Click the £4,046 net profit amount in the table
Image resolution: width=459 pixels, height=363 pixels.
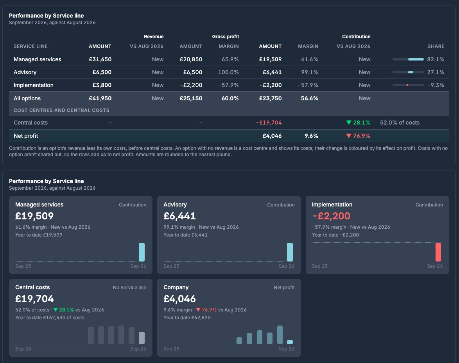[x=272, y=135]
